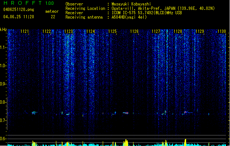Click the 0.8 kHz axis label
Viewport: 230px width, 146px height.
pos(3,102)
